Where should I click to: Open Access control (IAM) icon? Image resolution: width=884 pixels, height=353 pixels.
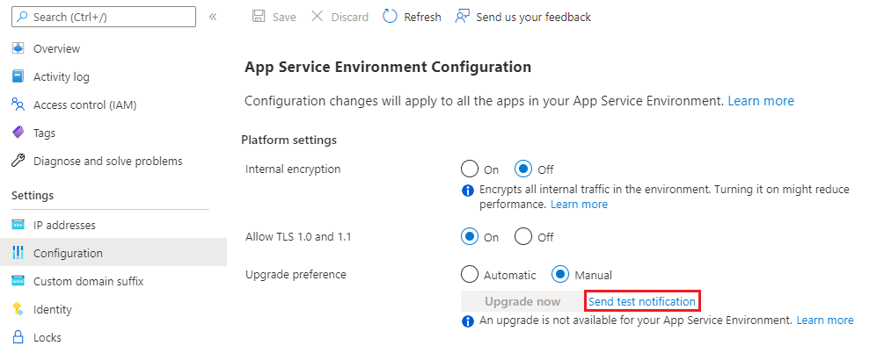pos(18,104)
